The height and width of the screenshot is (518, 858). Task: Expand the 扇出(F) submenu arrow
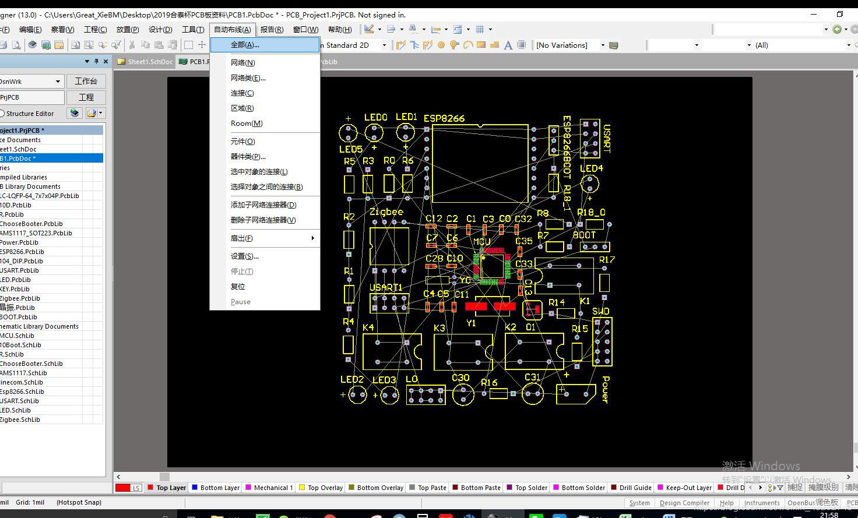click(x=313, y=238)
